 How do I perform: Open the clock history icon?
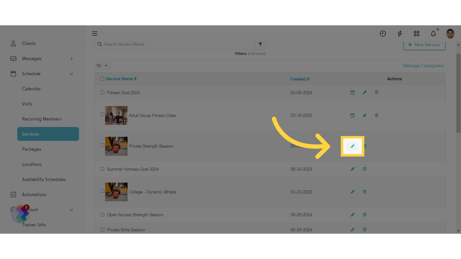pos(383,33)
